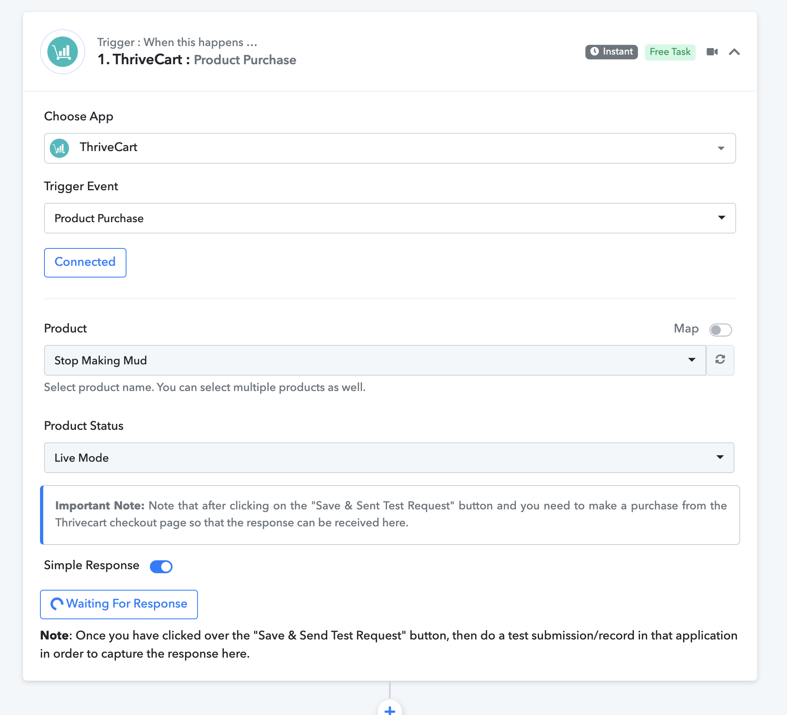Open the Product Status dropdown
This screenshot has width=787, height=715.
coord(389,458)
